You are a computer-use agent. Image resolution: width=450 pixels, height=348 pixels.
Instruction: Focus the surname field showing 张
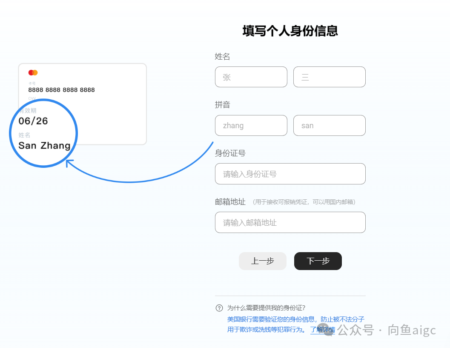pos(251,77)
